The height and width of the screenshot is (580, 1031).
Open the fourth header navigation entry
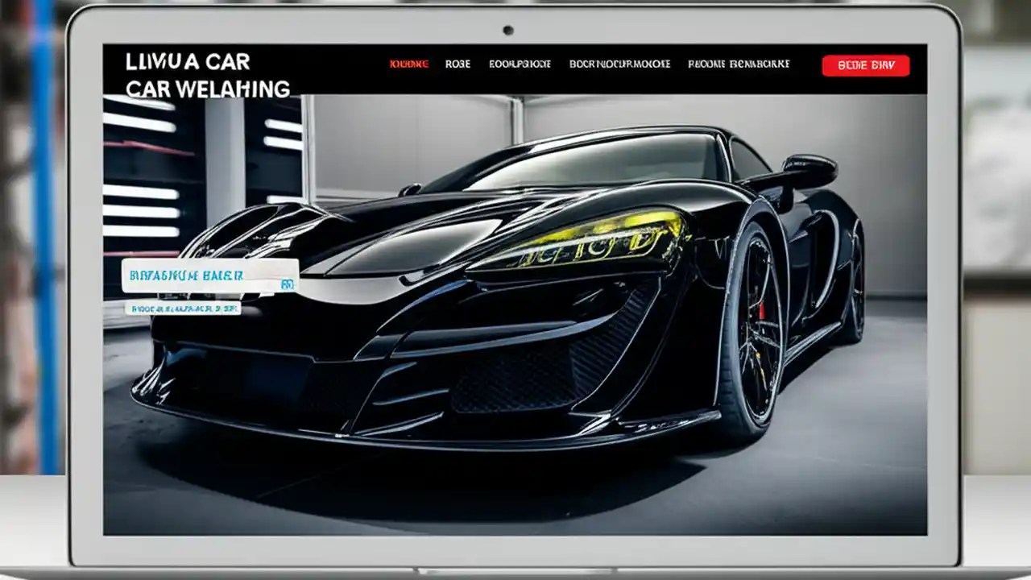point(619,63)
